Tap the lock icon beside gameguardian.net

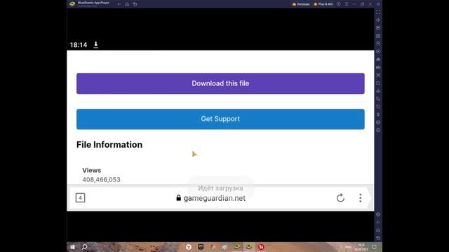click(x=178, y=197)
